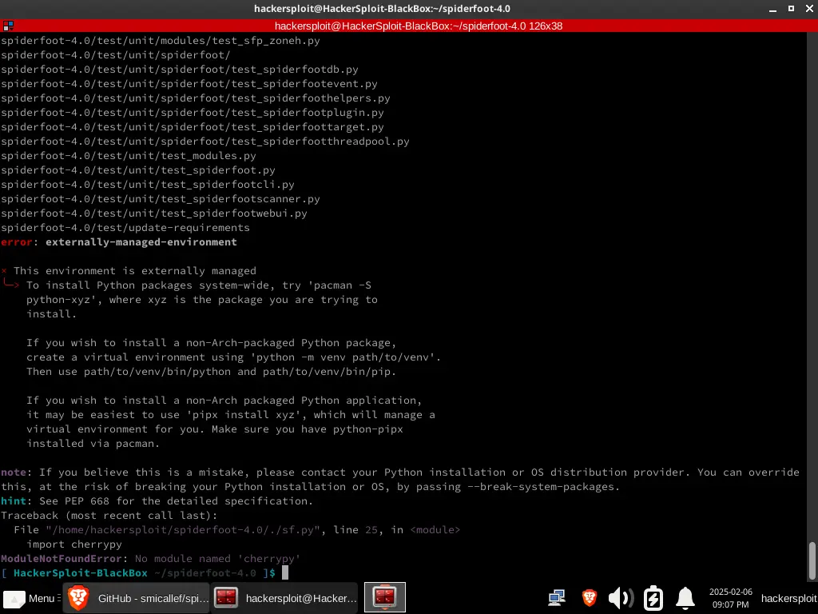The height and width of the screenshot is (614, 818).
Task: Click the line ending test_spiderfoottarget.py
Action: coord(192,127)
